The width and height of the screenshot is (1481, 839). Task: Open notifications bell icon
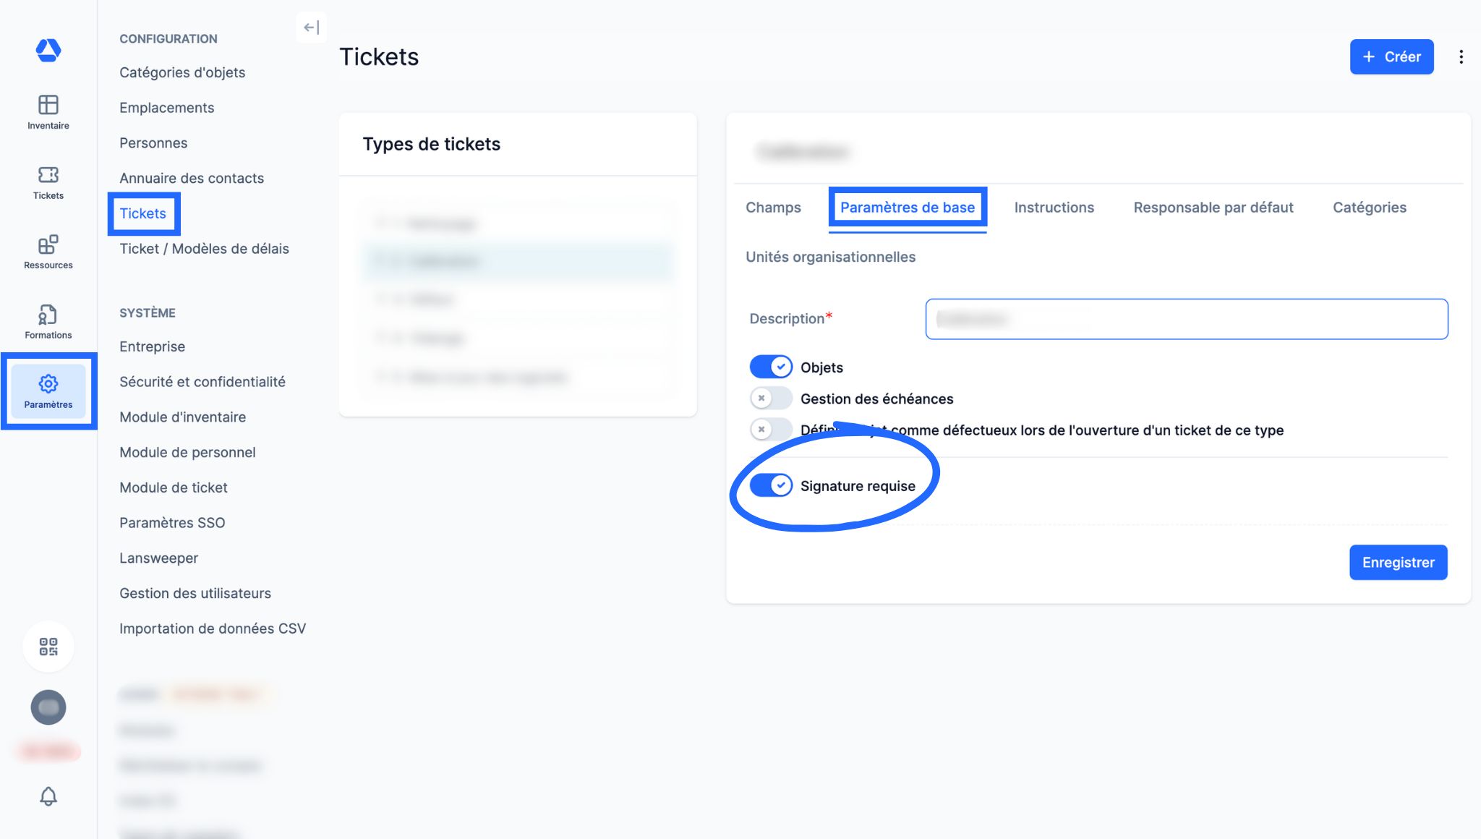point(48,796)
